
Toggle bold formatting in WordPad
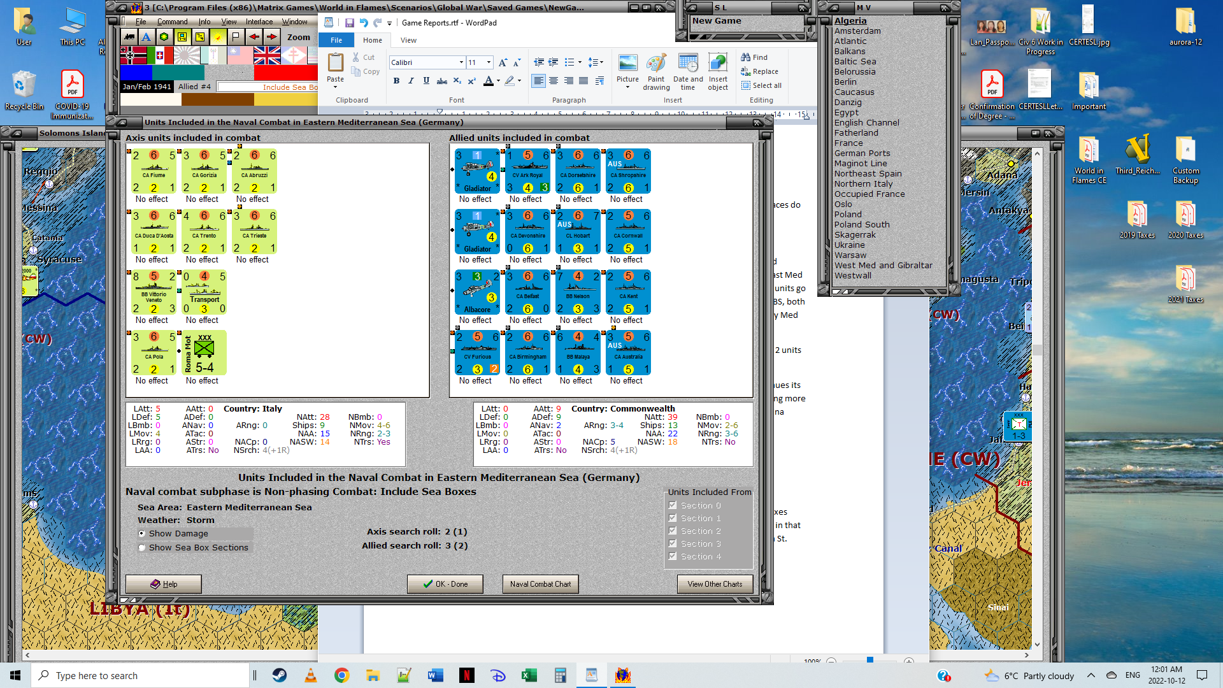point(396,81)
